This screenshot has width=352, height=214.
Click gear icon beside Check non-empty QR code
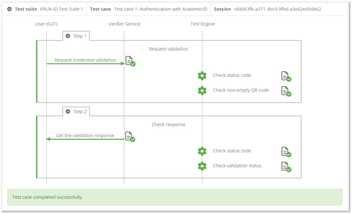202,90
